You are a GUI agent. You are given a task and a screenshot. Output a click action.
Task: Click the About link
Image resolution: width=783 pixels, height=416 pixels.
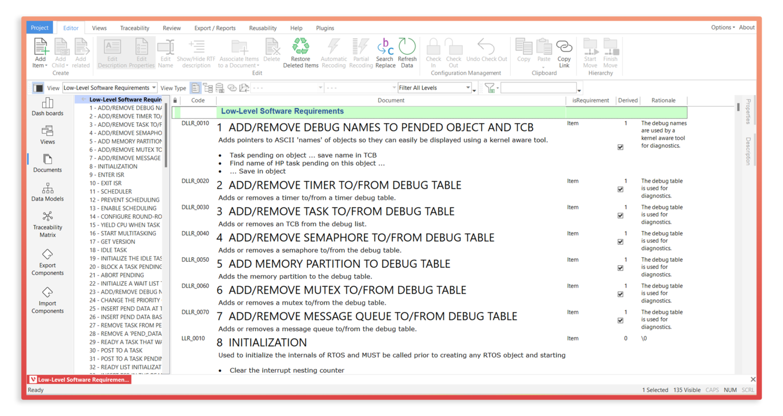(x=746, y=27)
